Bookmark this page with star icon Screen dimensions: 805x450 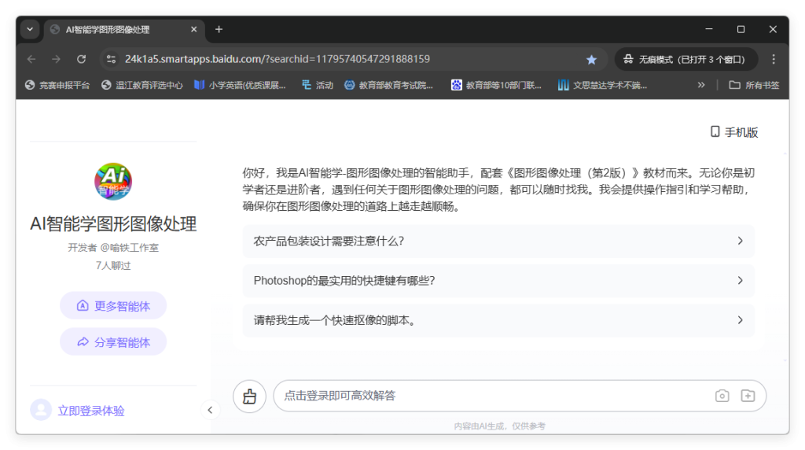pyautogui.click(x=591, y=59)
